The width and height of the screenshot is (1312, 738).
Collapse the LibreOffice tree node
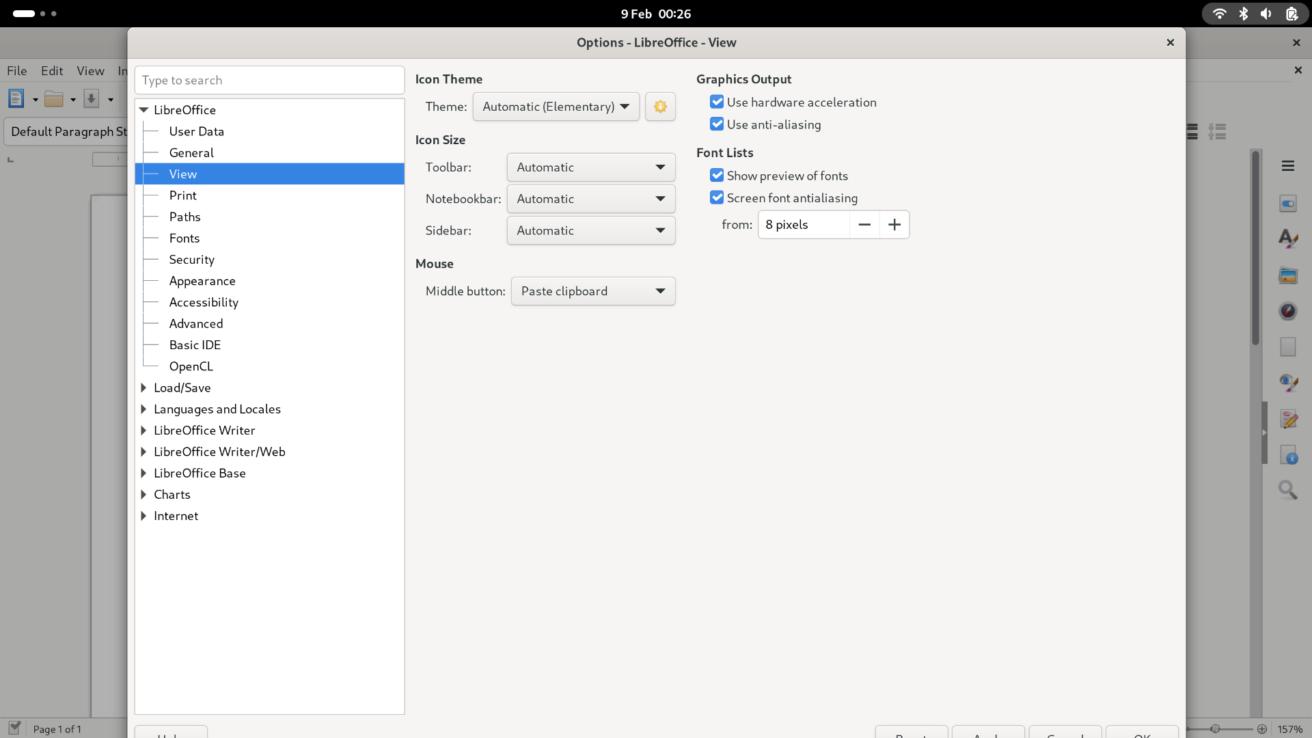(x=143, y=110)
